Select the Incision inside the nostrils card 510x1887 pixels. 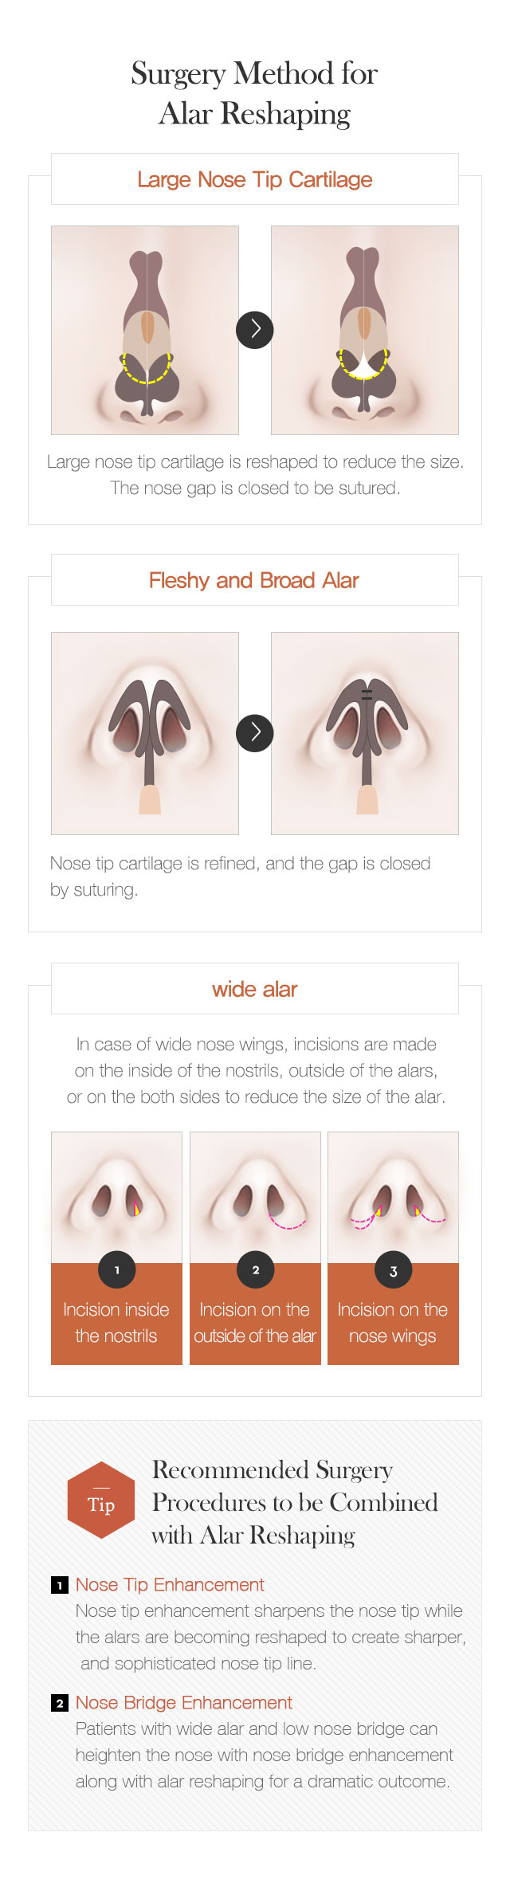(116, 1248)
